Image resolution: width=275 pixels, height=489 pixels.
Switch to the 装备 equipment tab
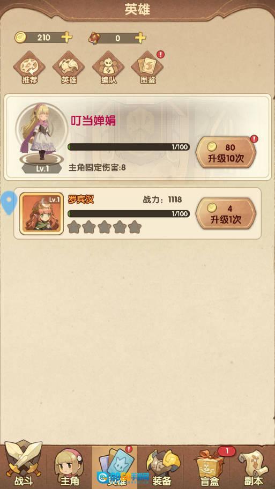click(x=162, y=467)
